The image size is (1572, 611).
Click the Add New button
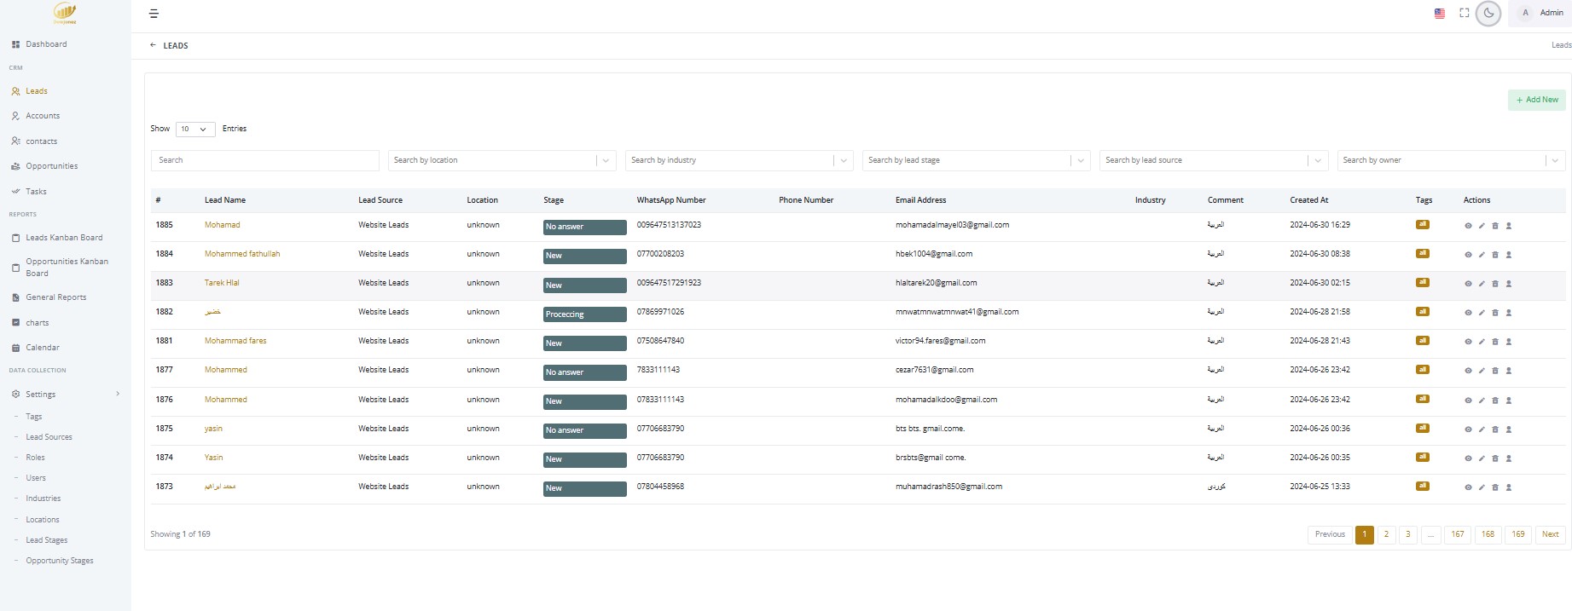[1536, 100]
